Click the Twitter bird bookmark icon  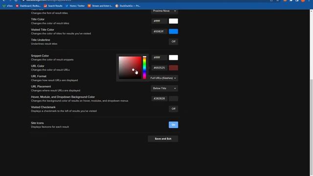click(x=67, y=6)
